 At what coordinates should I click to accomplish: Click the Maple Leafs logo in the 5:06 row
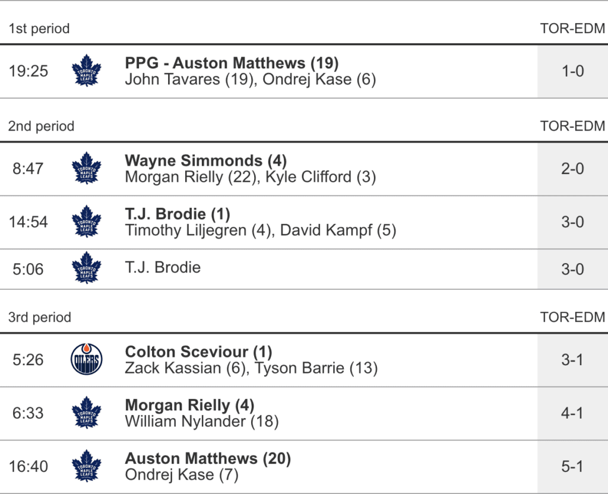pyautogui.click(x=87, y=268)
